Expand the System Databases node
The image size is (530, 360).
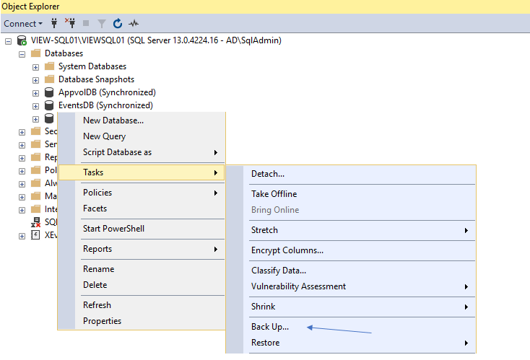pos(36,67)
